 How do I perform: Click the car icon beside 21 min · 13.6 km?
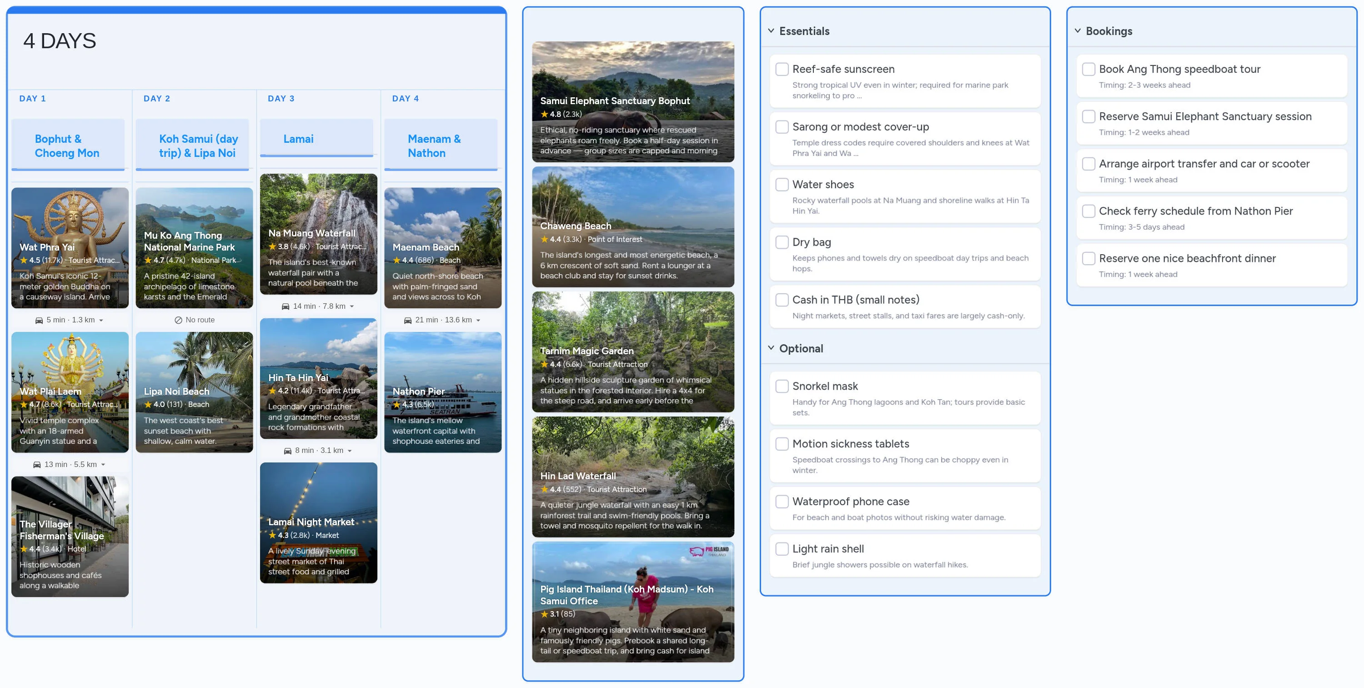(408, 321)
